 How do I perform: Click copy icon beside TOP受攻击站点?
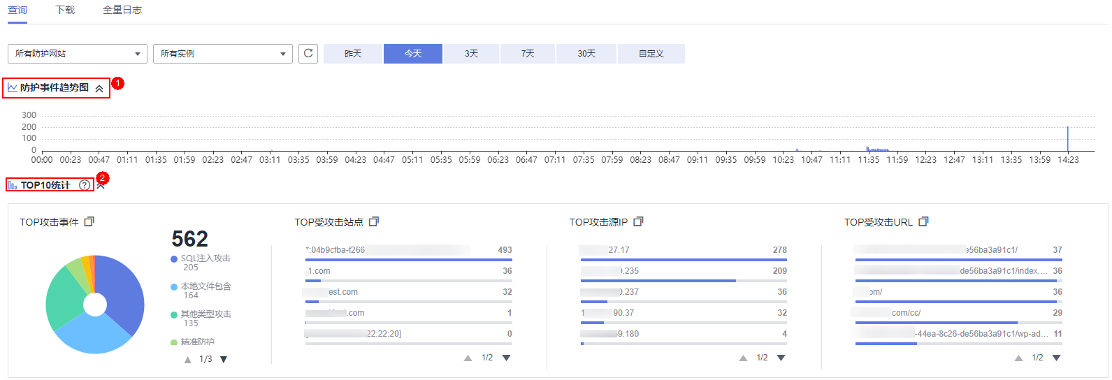tap(374, 221)
